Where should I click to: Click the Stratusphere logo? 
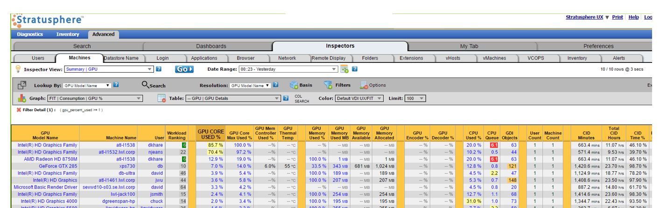pos(48,21)
